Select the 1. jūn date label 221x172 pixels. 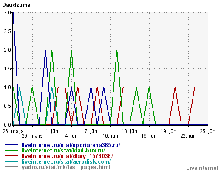pyautogui.click(x=52, y=131)
